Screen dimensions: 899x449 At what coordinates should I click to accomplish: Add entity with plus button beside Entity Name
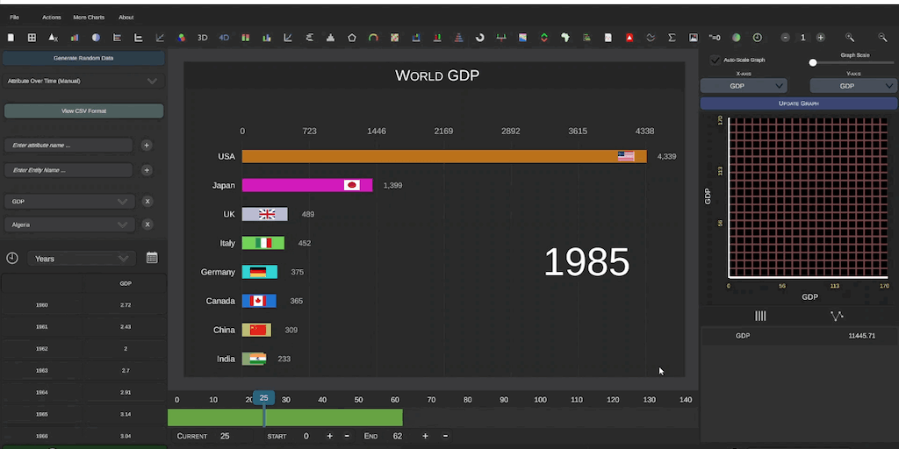tap(147, 170)
